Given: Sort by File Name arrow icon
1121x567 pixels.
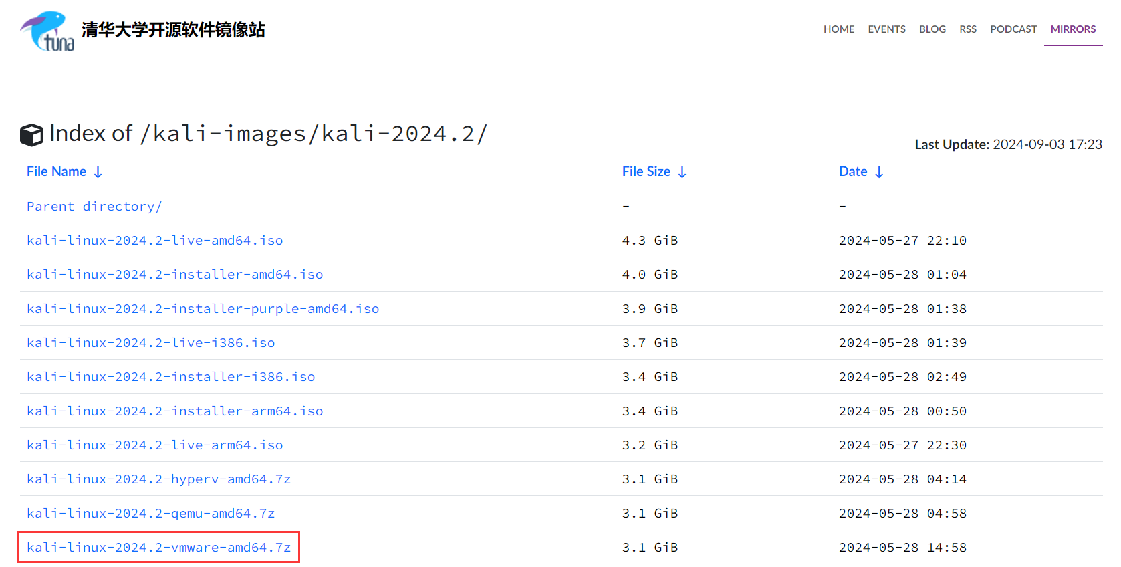Looking at the screenshot, I should 98,172.
